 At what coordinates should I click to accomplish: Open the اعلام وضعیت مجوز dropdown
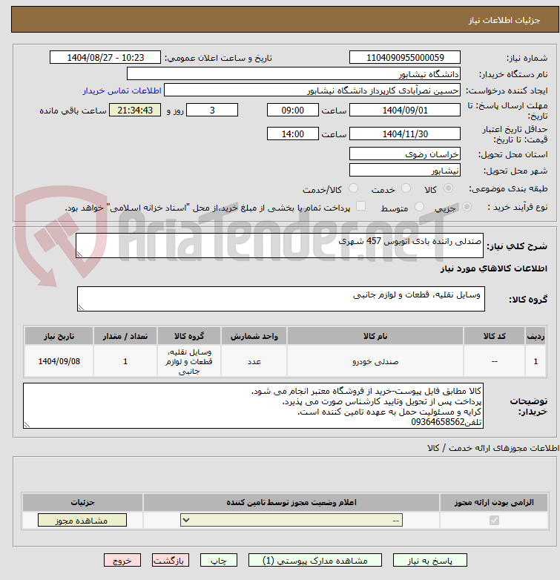[x=291, y=520]
